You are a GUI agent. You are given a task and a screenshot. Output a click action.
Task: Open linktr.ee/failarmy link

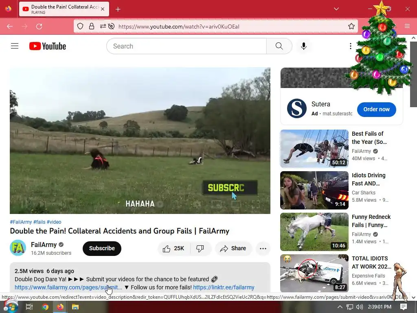tap(224, 287)
